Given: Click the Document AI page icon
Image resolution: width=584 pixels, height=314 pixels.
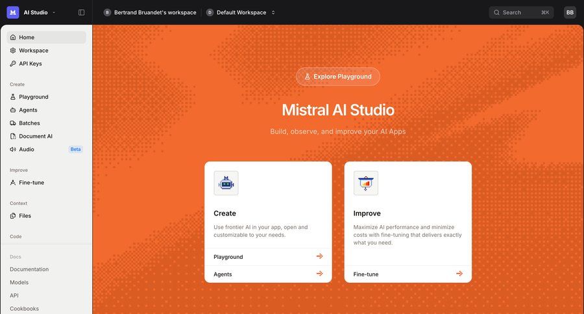Looking at the screenshot, I should 13,136.
